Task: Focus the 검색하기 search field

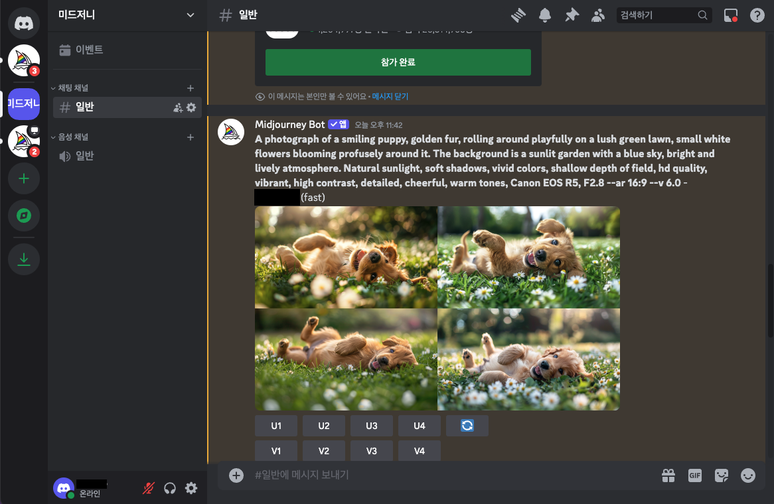Action: click(664, 15)
